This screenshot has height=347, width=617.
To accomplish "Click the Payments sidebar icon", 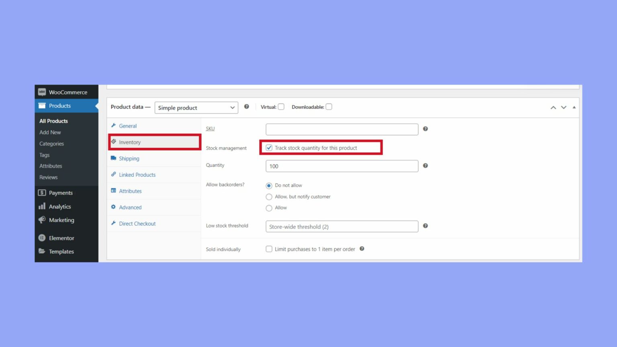I will point(43,193).
